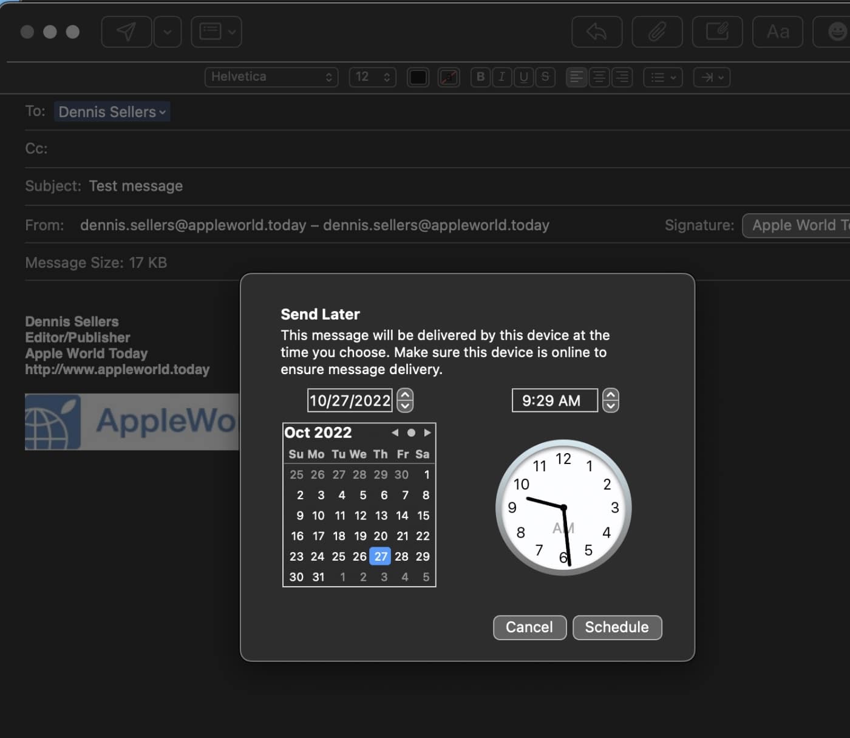
Task: Go to next month in calendar
Action: (427, 432)
